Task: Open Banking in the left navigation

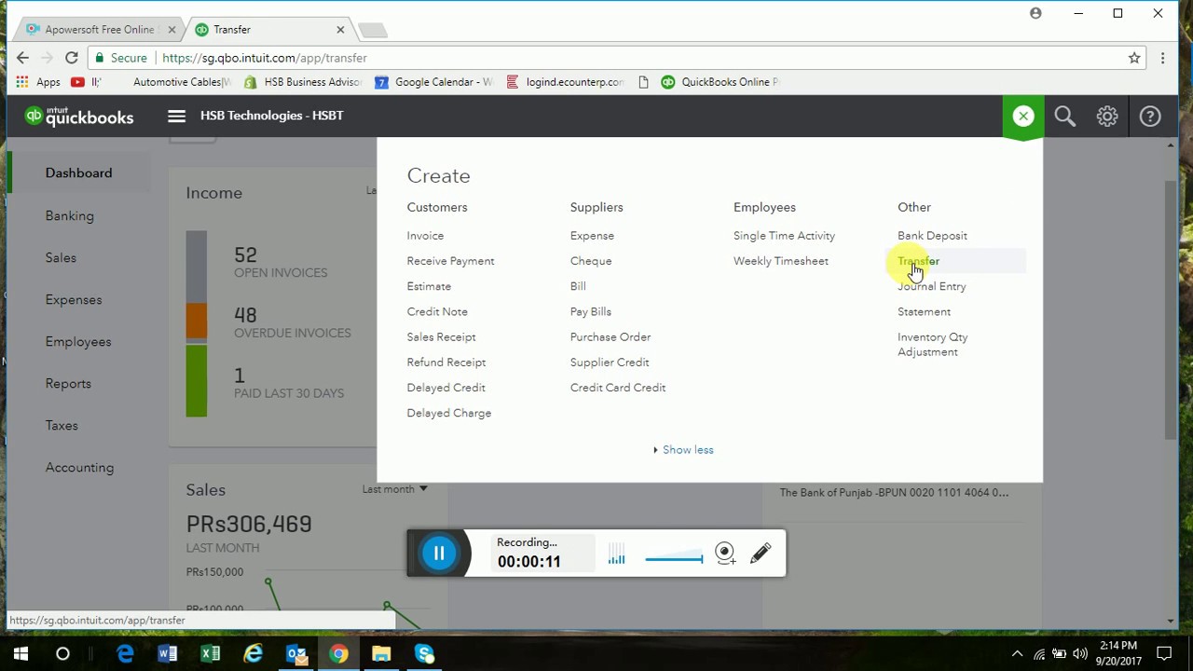Action: tap(70, 216)
